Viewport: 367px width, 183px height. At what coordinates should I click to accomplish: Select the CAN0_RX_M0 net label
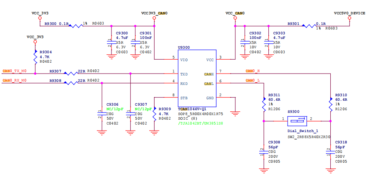coord(14,80)
